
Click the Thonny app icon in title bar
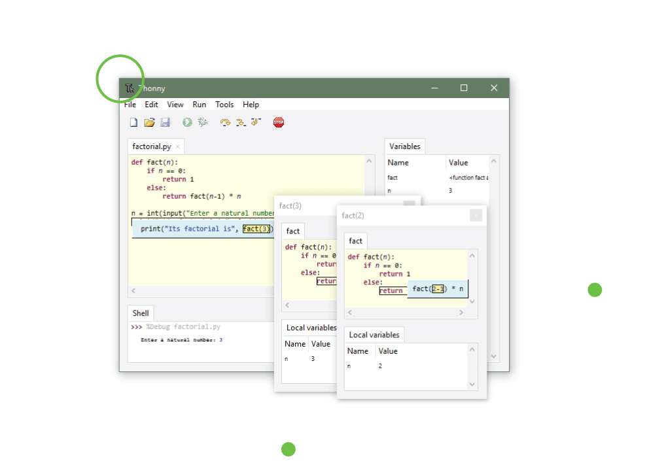point(130,88)
